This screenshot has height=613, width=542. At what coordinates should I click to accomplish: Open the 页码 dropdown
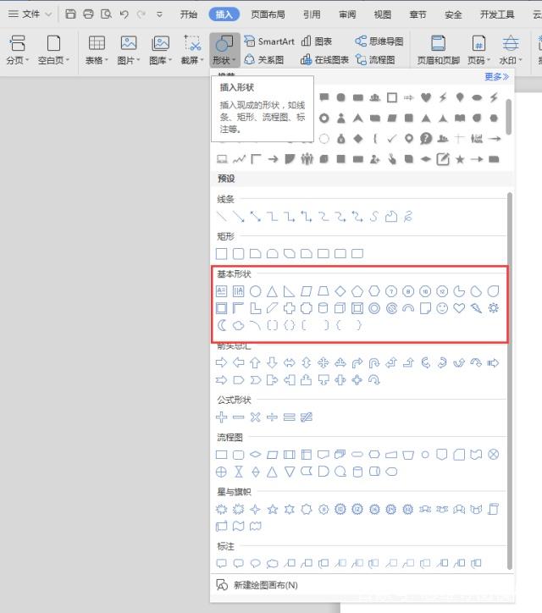click(x=479, y=50)
